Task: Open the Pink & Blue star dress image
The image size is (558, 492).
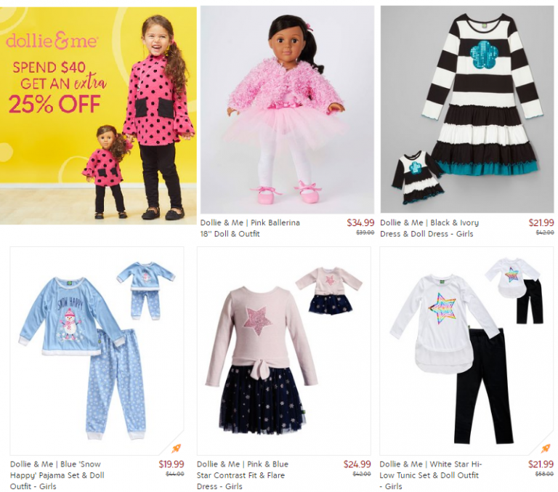Action: click(x=283, y=351)
